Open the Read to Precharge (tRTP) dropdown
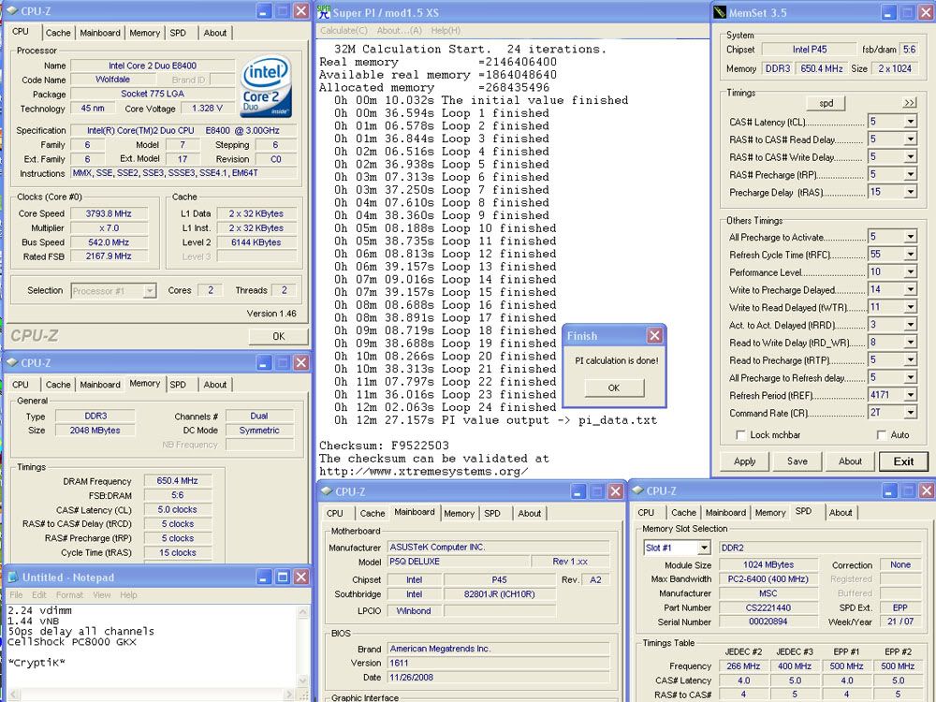Screen dimensions: 936x702 [911, 360]
